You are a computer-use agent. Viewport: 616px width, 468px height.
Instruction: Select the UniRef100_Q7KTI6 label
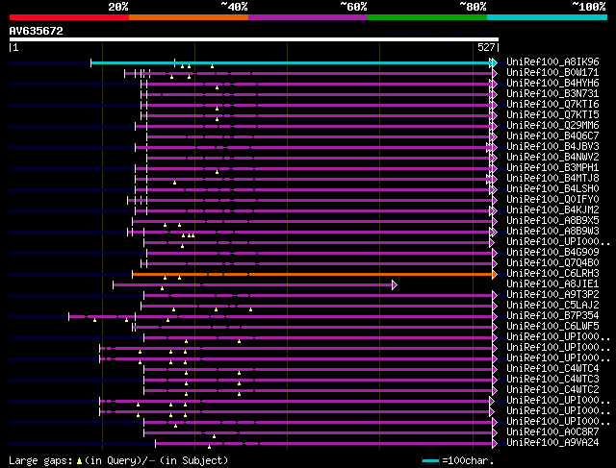coord(552,105)
